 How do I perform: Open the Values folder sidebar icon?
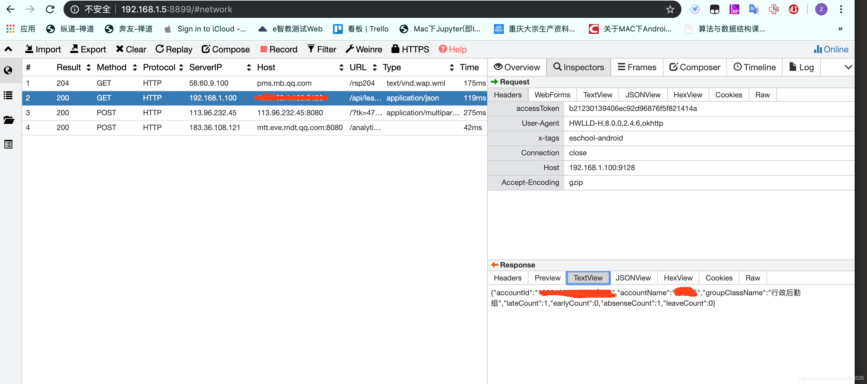tap(8, 120)
